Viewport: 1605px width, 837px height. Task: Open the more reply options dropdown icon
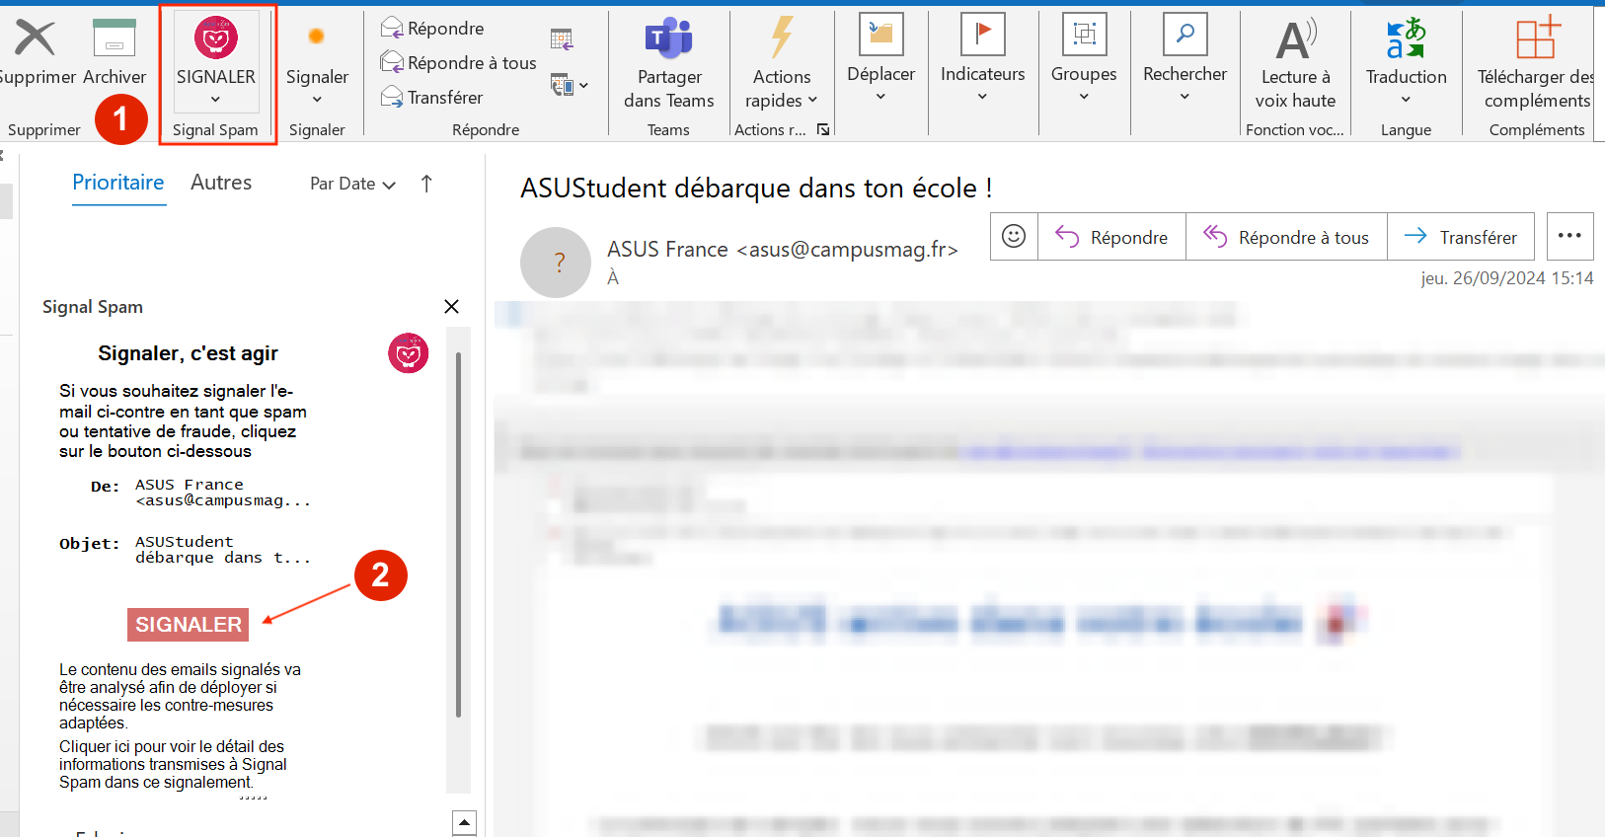(x=569, y=86)
